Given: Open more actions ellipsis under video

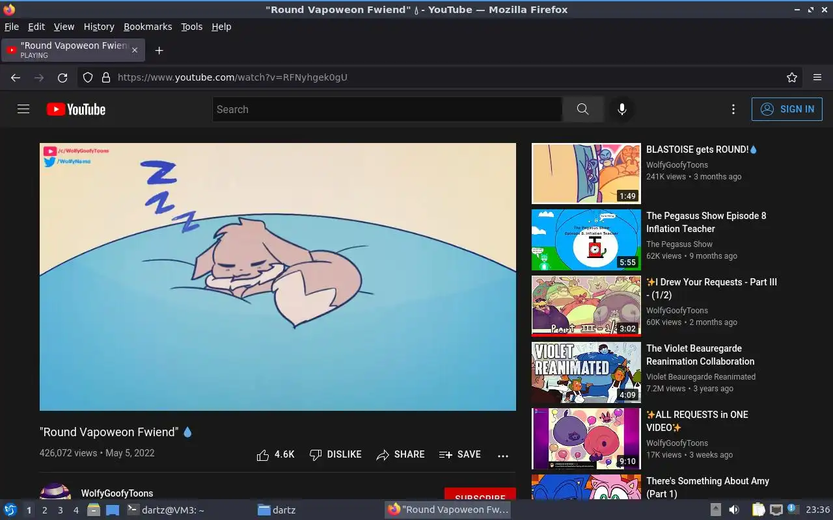Looking at the screenshot, I should (x=503, y=456).
